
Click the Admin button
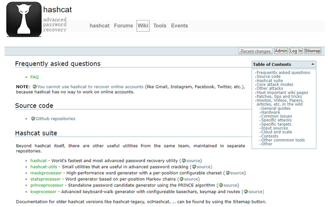pyautogui.click(x=281, y=51)
